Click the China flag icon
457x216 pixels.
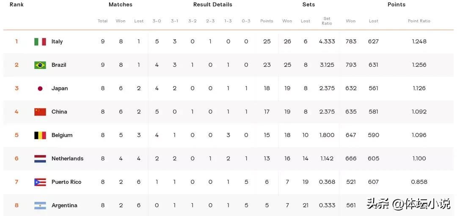tap(40, 112)
